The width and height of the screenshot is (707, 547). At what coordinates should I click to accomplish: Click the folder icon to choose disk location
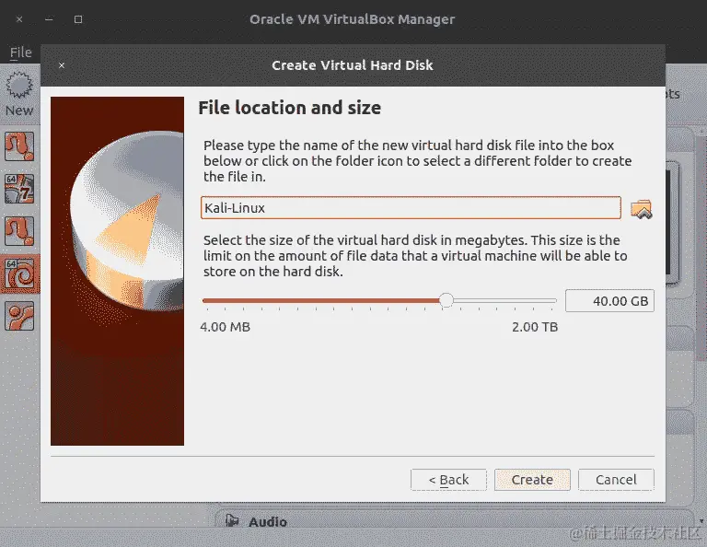[x=641, y=209]
